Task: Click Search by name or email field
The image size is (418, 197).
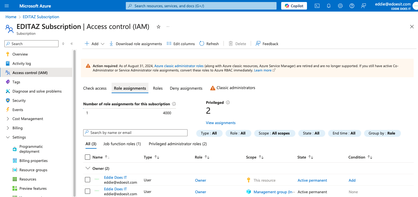Action: pos(135,133)
